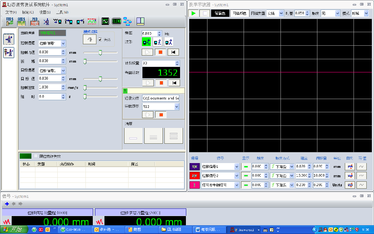Open the 工具(M) menu

pos(62,12)
